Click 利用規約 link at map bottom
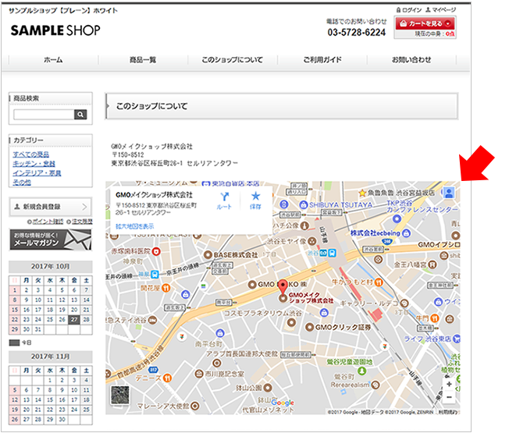 (448, 412)
